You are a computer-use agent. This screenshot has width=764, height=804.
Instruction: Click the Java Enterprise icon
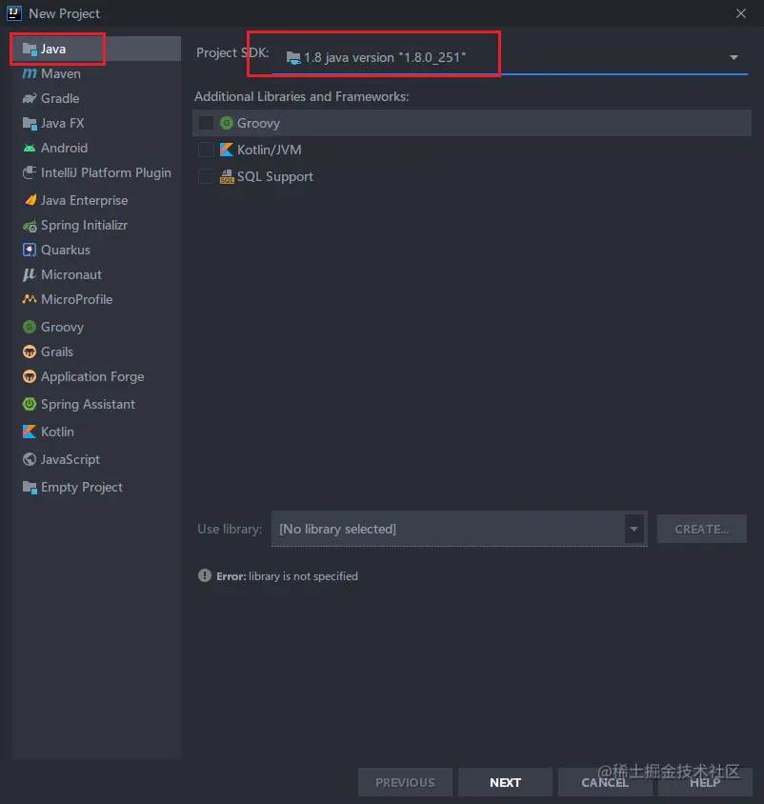coord(30,200)
